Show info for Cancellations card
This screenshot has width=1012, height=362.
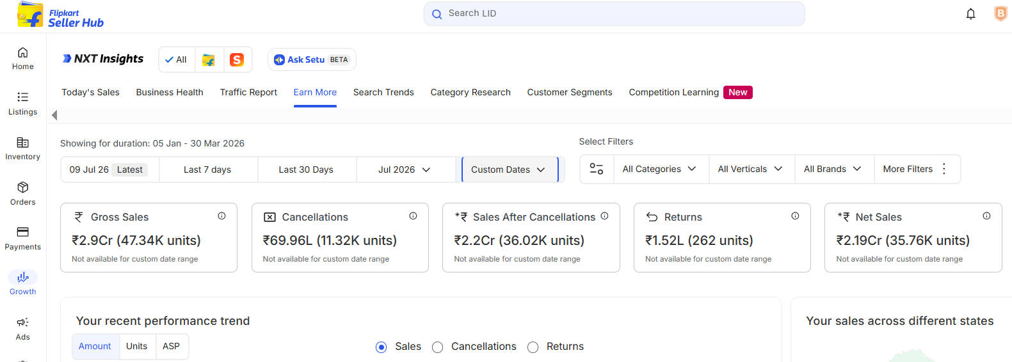pyautogui.click(x=413, y=216)
